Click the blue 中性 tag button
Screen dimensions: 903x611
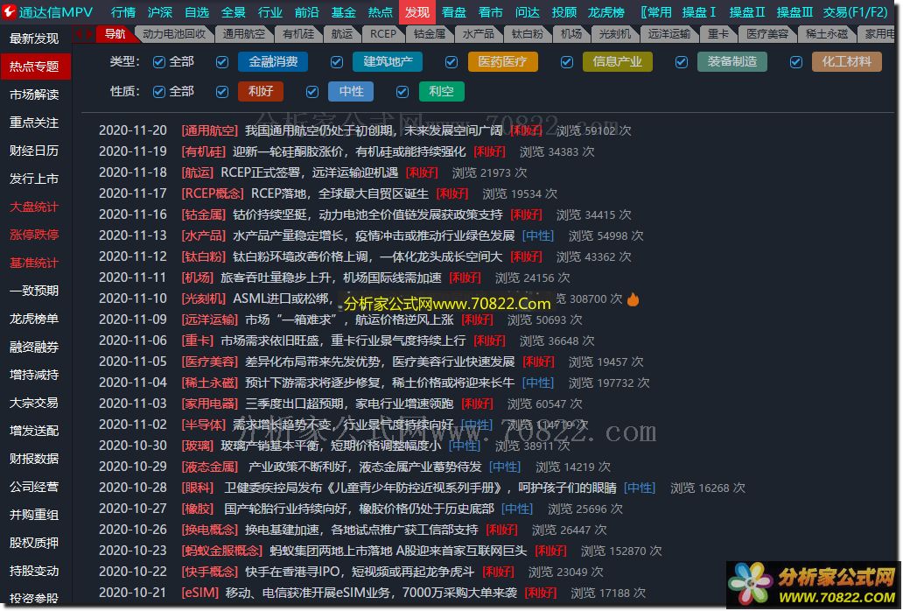[351, 92]
